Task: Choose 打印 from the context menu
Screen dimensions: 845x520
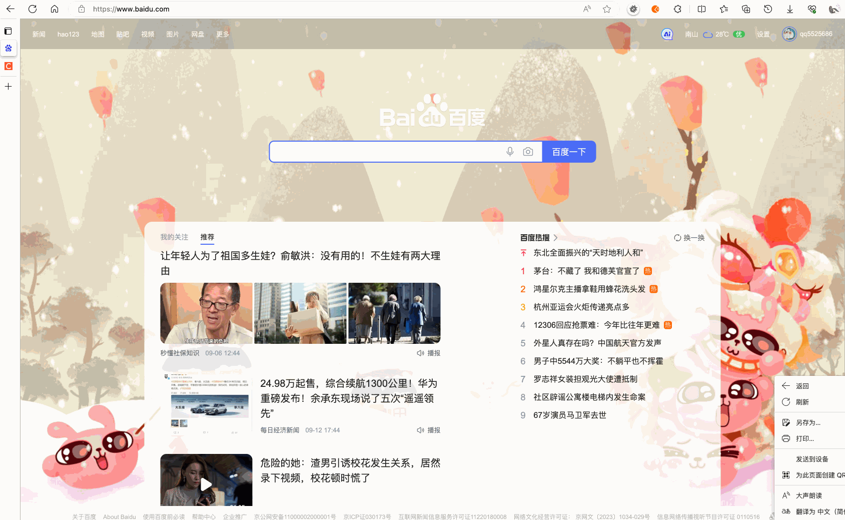Action: [804, 439]
